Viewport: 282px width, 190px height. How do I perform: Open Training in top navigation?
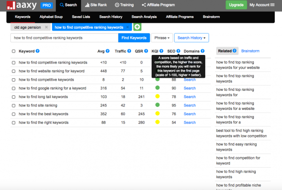(124, 5)
